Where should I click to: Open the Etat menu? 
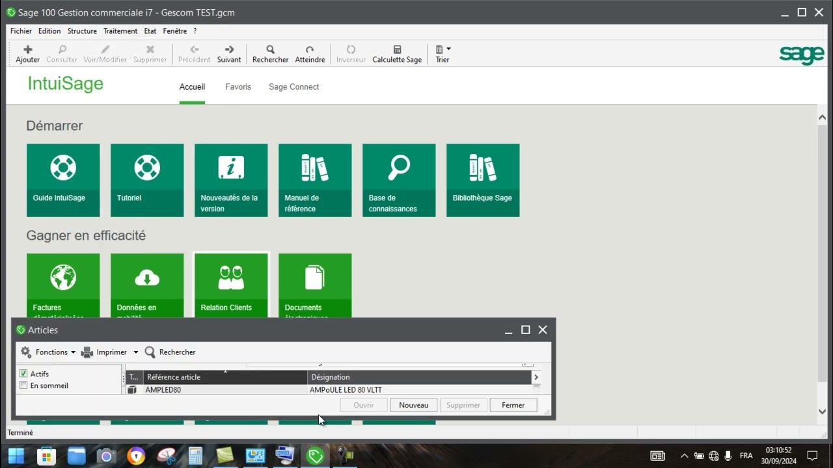point(150,31)
